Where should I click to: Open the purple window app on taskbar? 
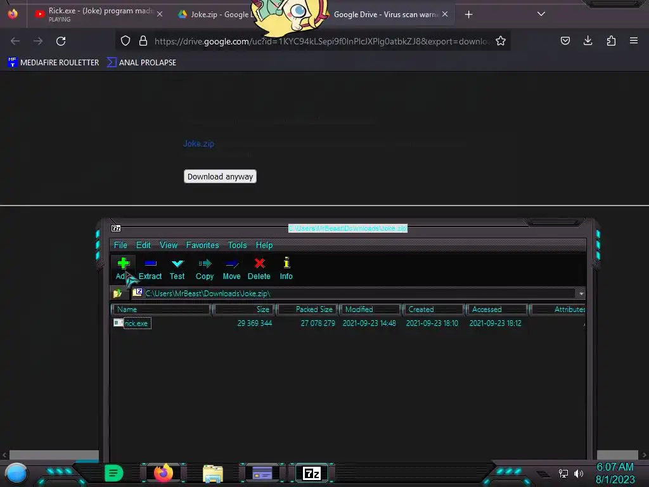click(262, 473)
